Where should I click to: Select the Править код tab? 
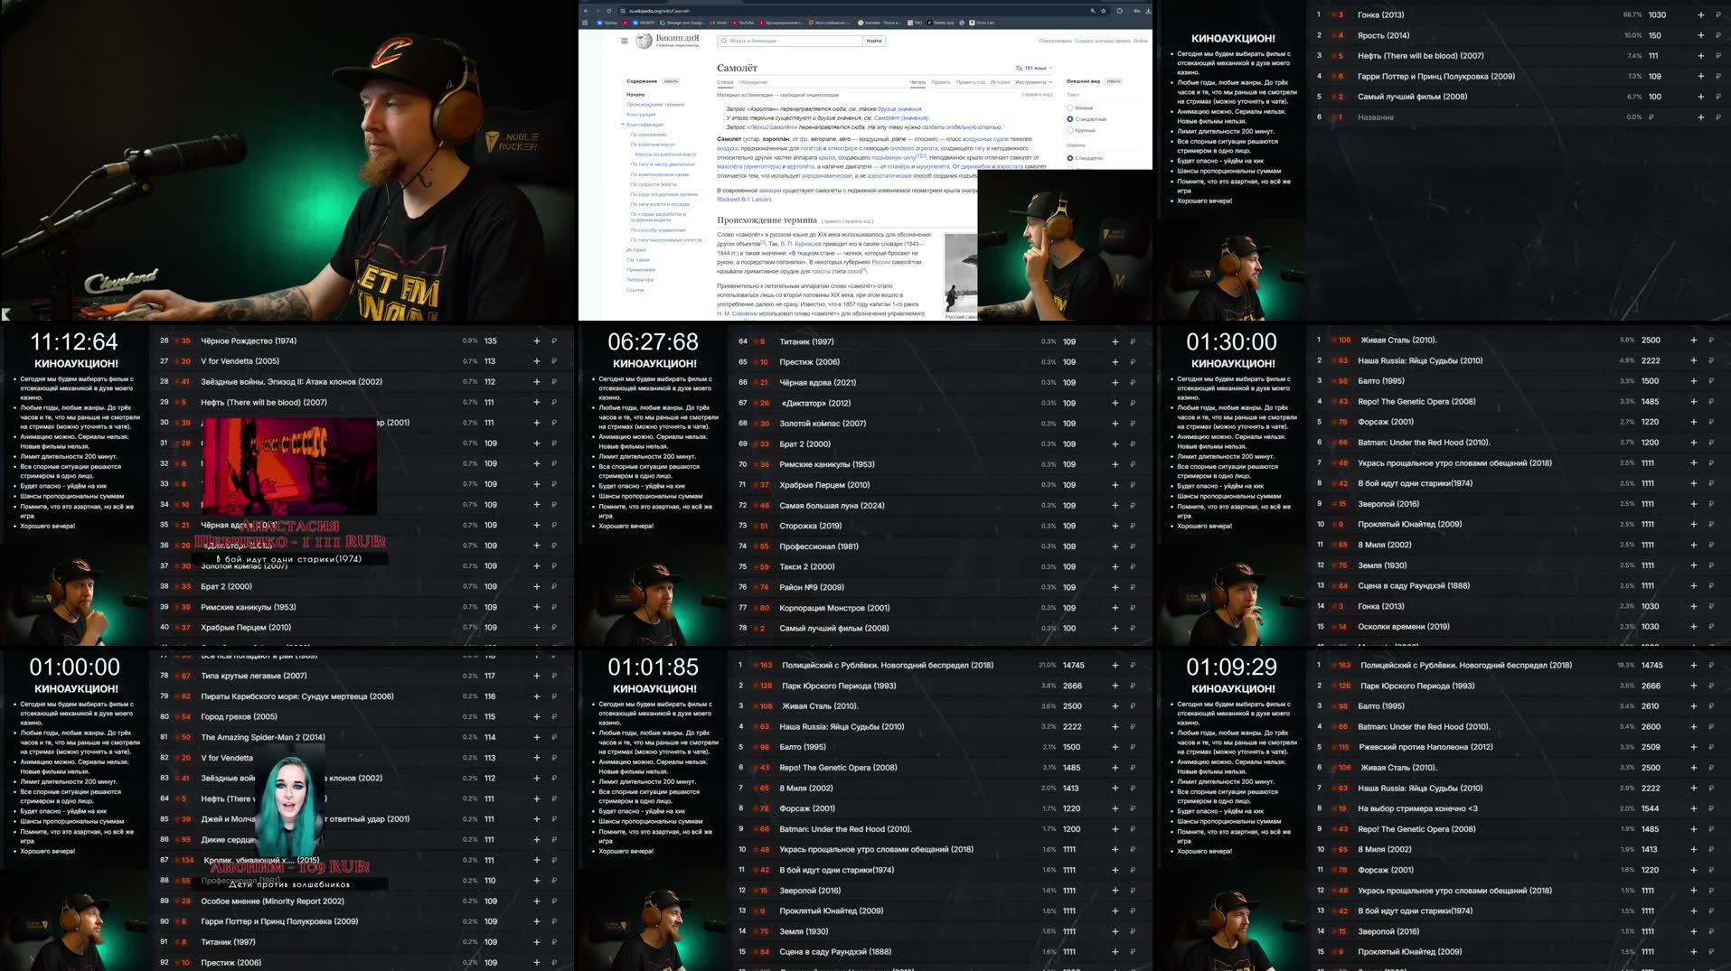tap(971, 82)
